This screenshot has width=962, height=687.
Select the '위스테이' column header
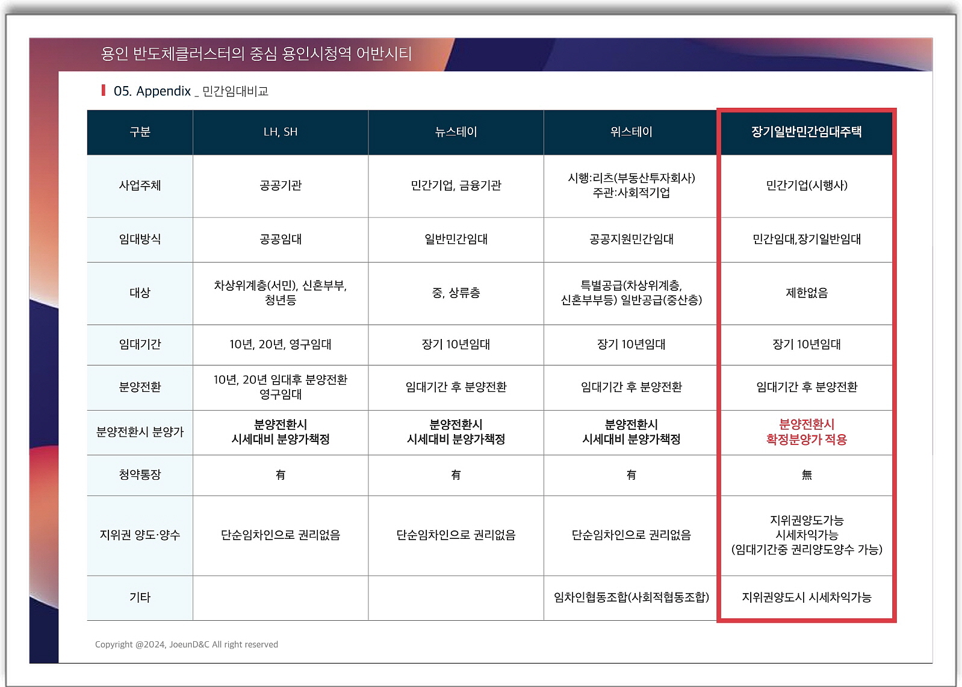(x=631, y=132)
